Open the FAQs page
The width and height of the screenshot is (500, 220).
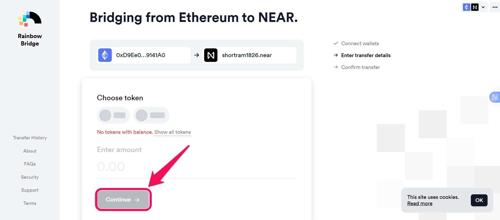click(30, 164)
